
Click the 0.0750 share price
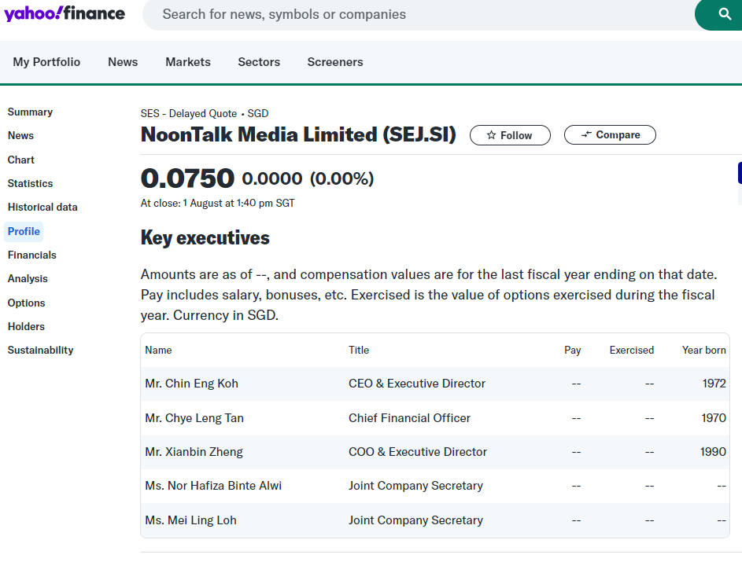pos(187,178)
